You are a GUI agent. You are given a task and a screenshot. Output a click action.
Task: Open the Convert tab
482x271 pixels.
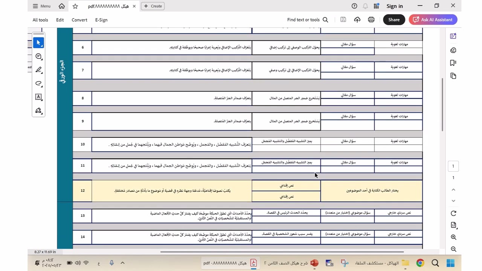point(79,20)
